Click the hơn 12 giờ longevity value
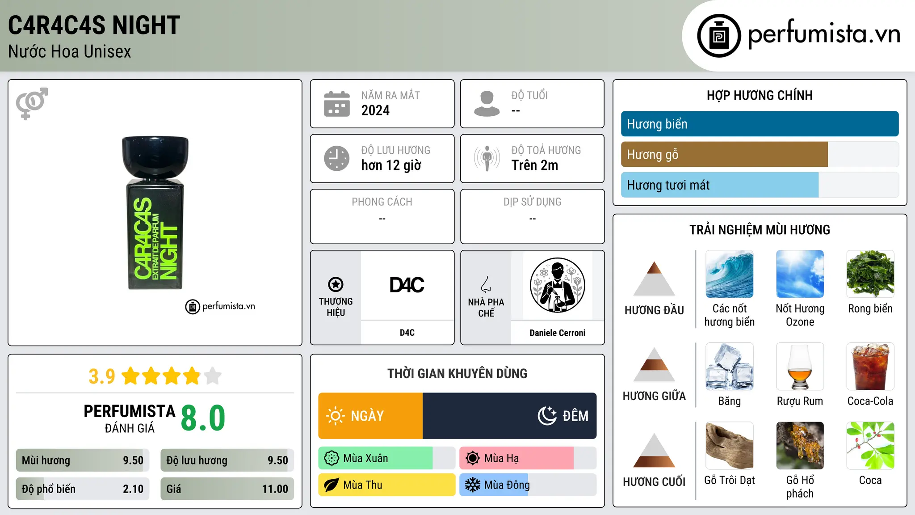 coord(391,165)
